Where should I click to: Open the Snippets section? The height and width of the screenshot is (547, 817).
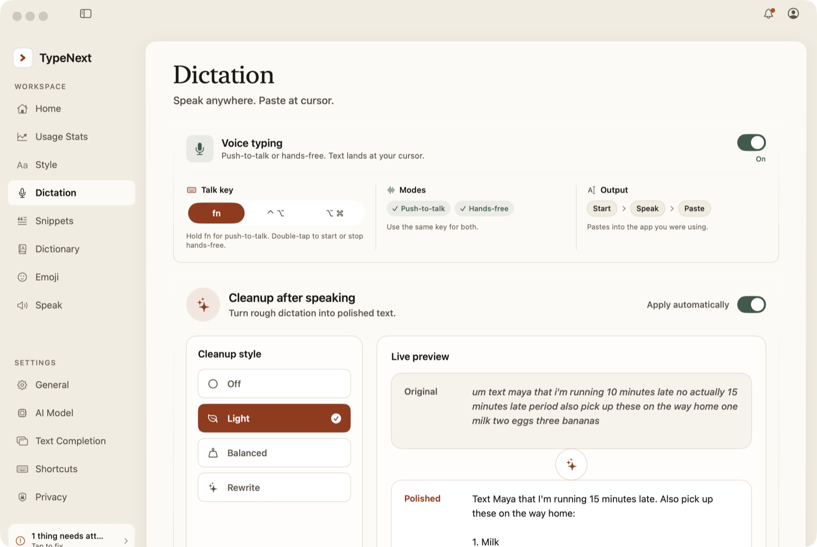(x=71, y=221)
